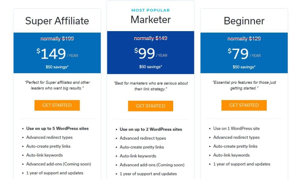Click the Super Affiliate GET STARTED button
The width and height of the screenshot is (300, 179).
pos(57,105)
